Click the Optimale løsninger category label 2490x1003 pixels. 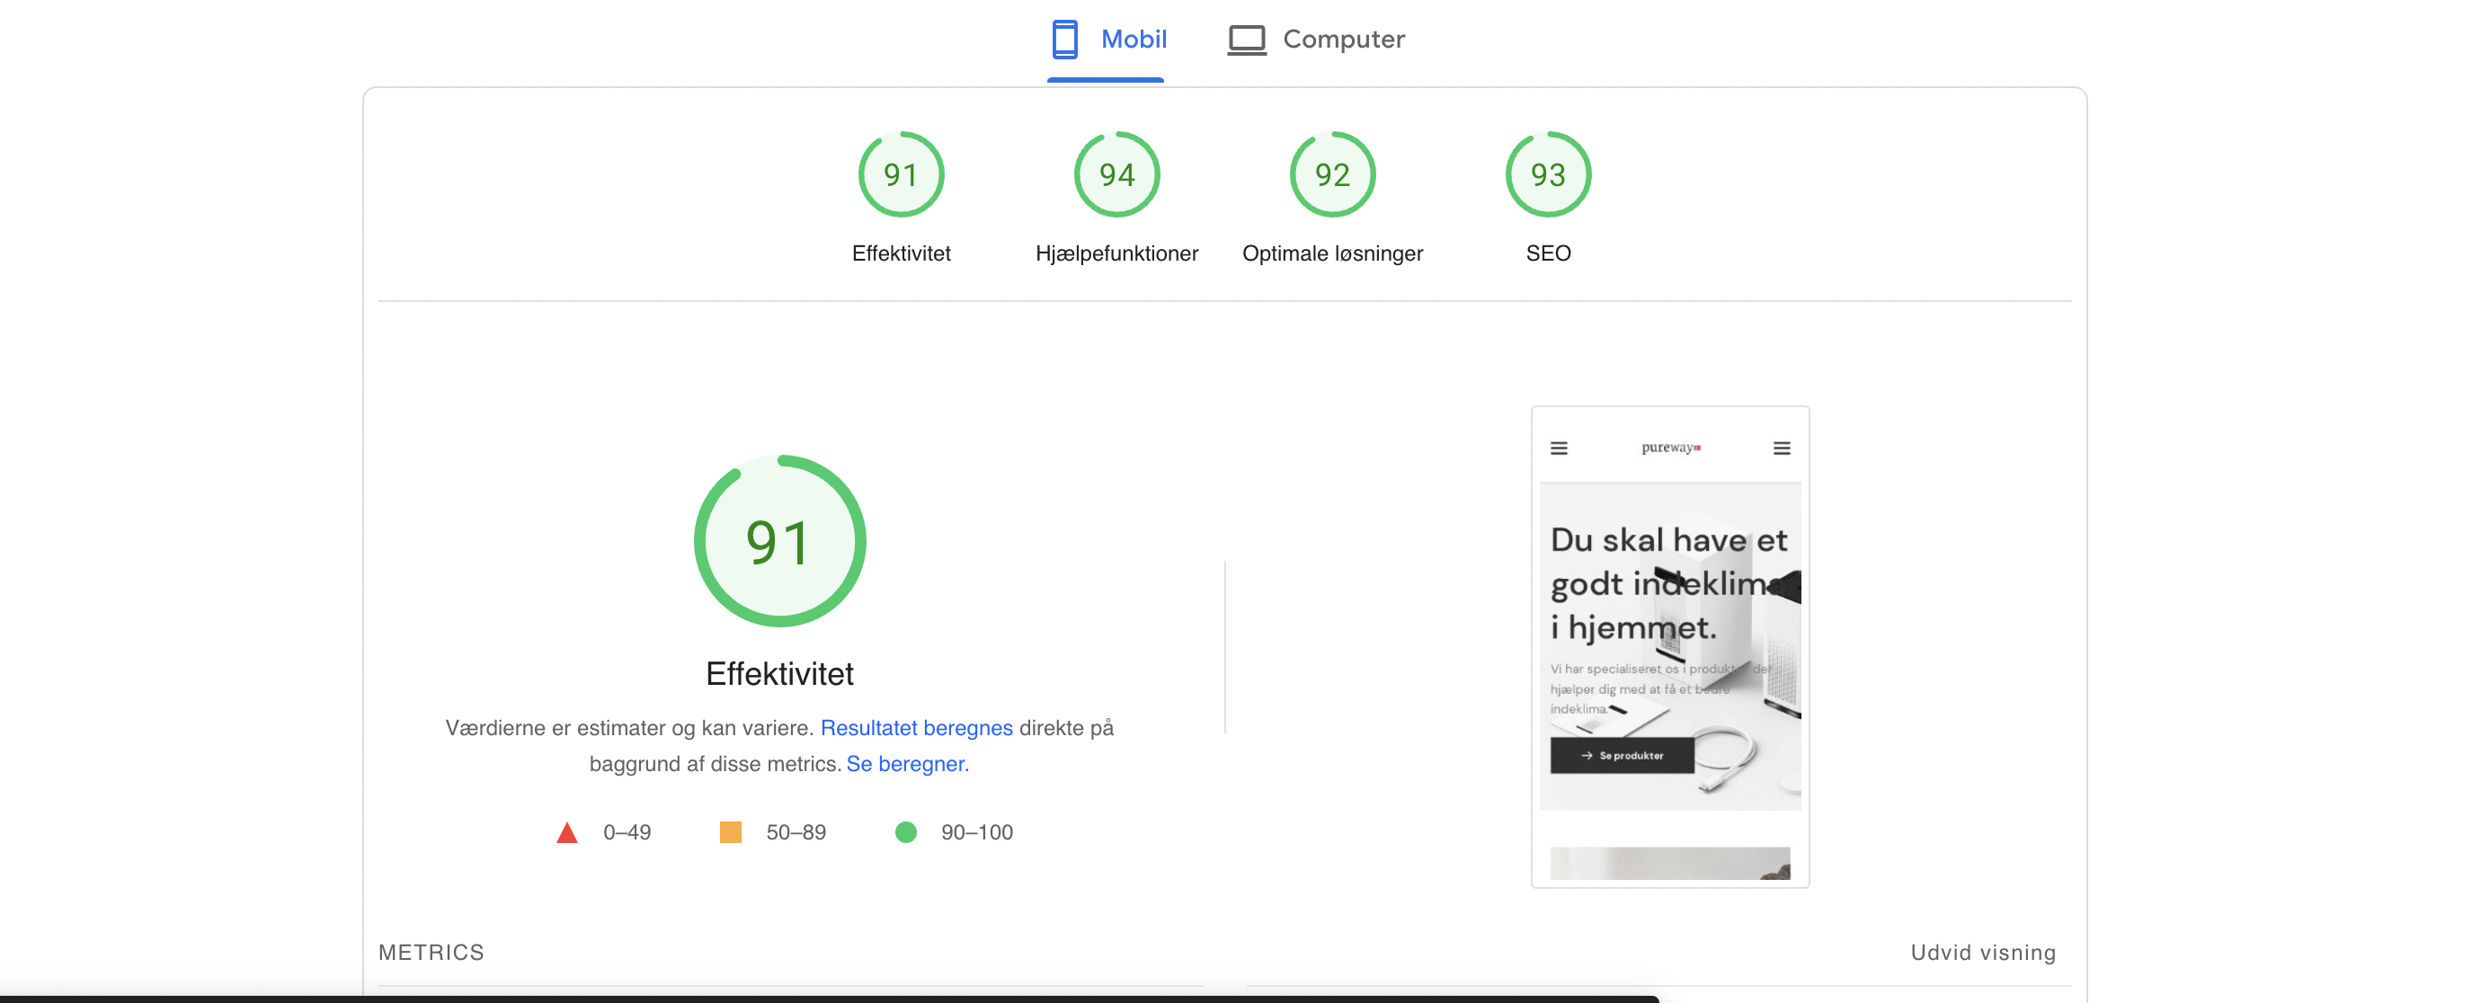coord(1331,253)
